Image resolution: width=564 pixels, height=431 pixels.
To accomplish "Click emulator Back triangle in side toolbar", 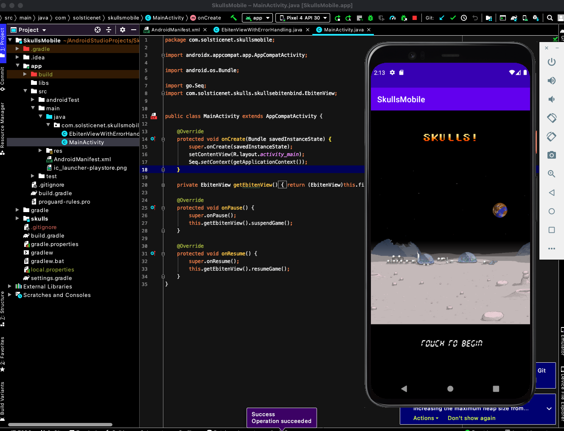I will point(552,193).
